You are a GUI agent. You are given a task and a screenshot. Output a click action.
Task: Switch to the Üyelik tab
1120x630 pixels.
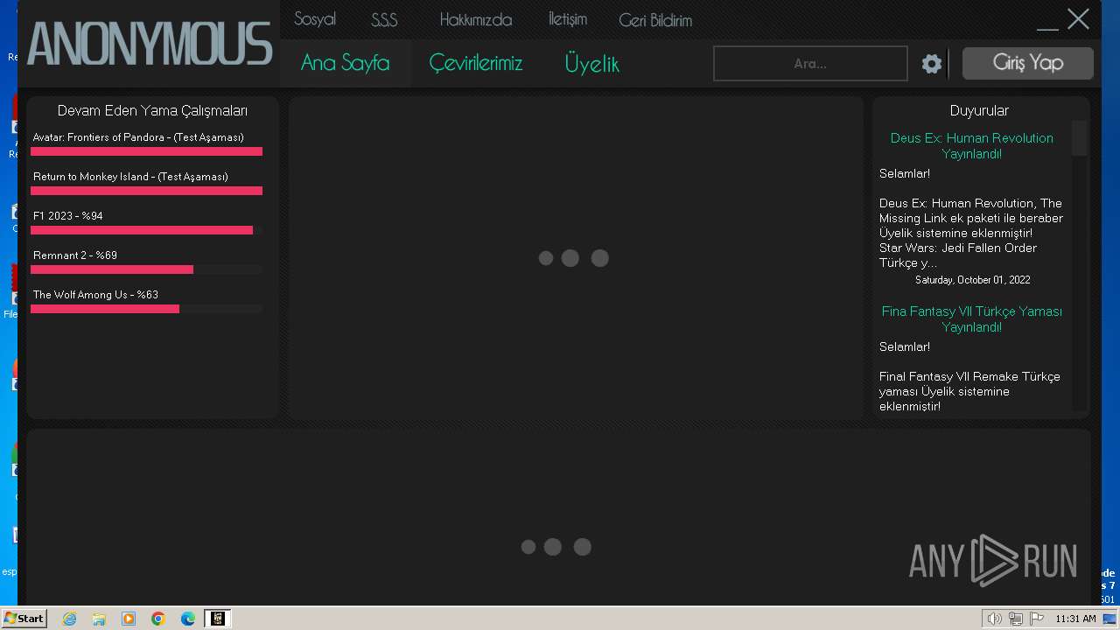(591, 63)
